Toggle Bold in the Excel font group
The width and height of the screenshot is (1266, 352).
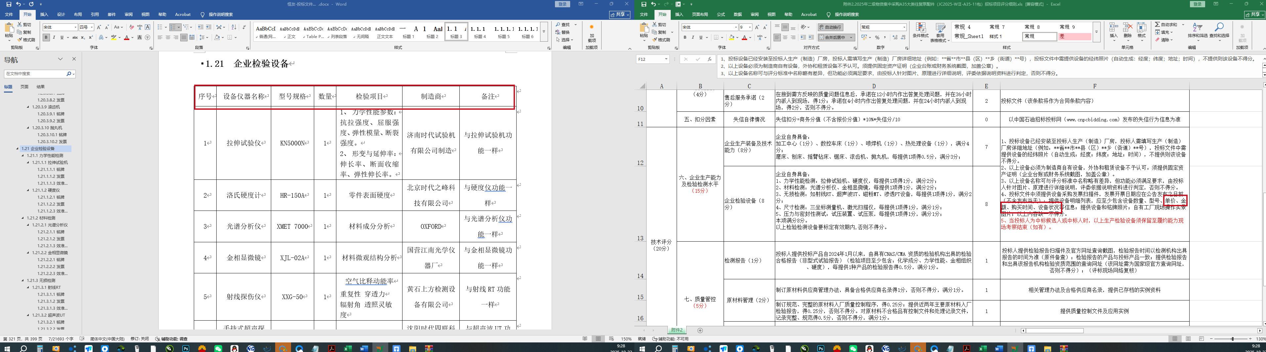pyautogui.click(x=685, y=37)
